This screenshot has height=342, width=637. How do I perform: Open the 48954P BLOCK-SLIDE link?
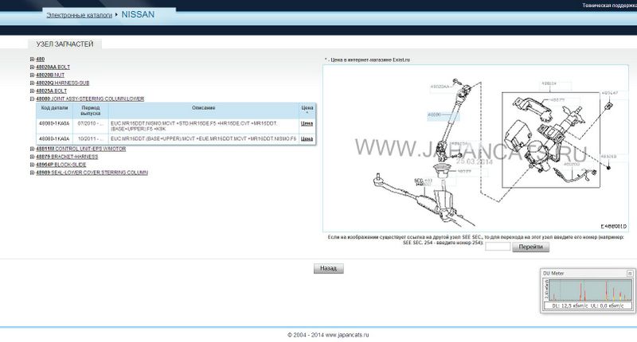[61, 165]
